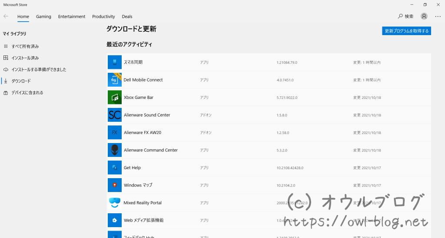Viewport: 445px width, 238px height.
Task: Select すべて所有済み in the library sidebar
Action: pyautogui.click(x=25, y=46)
